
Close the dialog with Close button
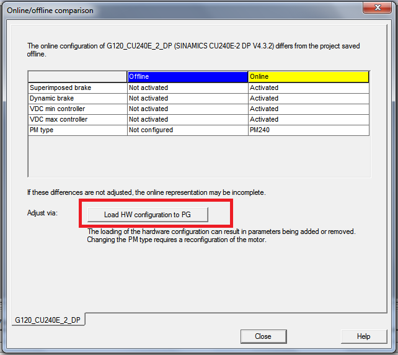(263, 336)
